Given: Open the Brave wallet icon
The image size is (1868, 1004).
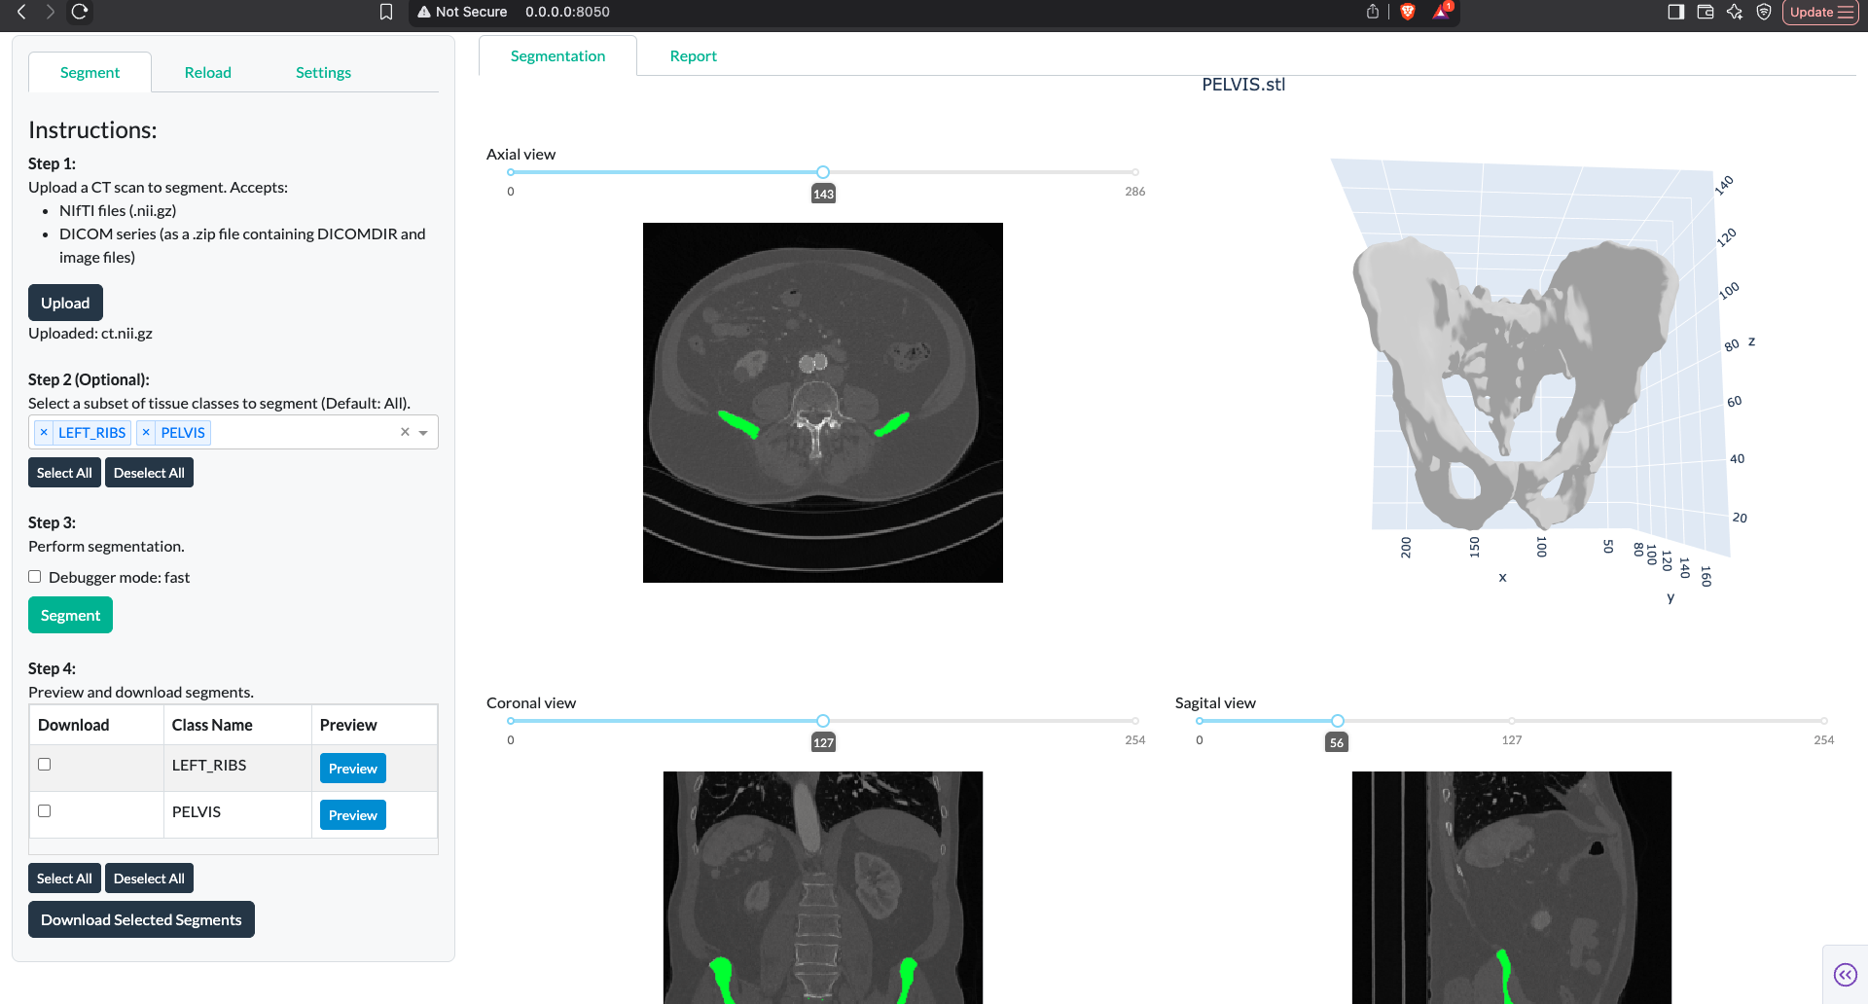Looking at the screenshot, I should 1705,12.
